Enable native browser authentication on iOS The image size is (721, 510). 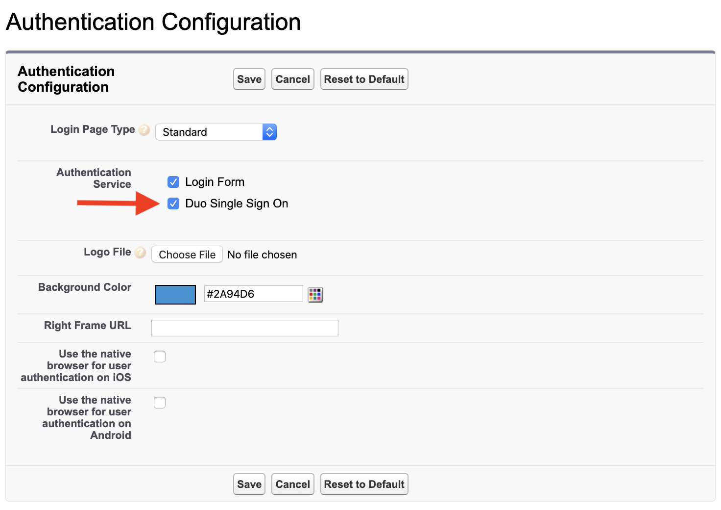click(160, 357)
